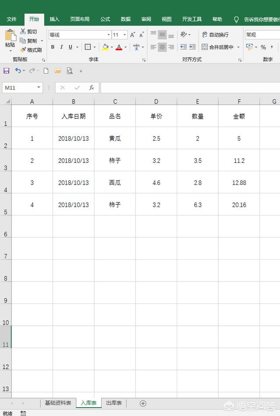Toggle middle vertical alignment
This screenshot has height=416, width=280.
coord(162,34)
